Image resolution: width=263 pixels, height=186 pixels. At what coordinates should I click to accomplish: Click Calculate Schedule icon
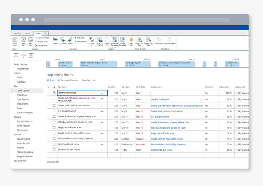click(115, 41)
